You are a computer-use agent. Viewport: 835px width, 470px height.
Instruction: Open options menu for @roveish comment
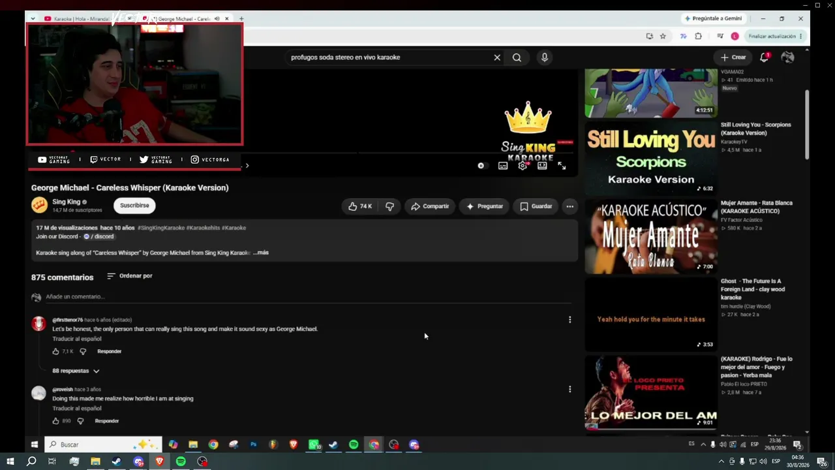click(x=569, y=389)
